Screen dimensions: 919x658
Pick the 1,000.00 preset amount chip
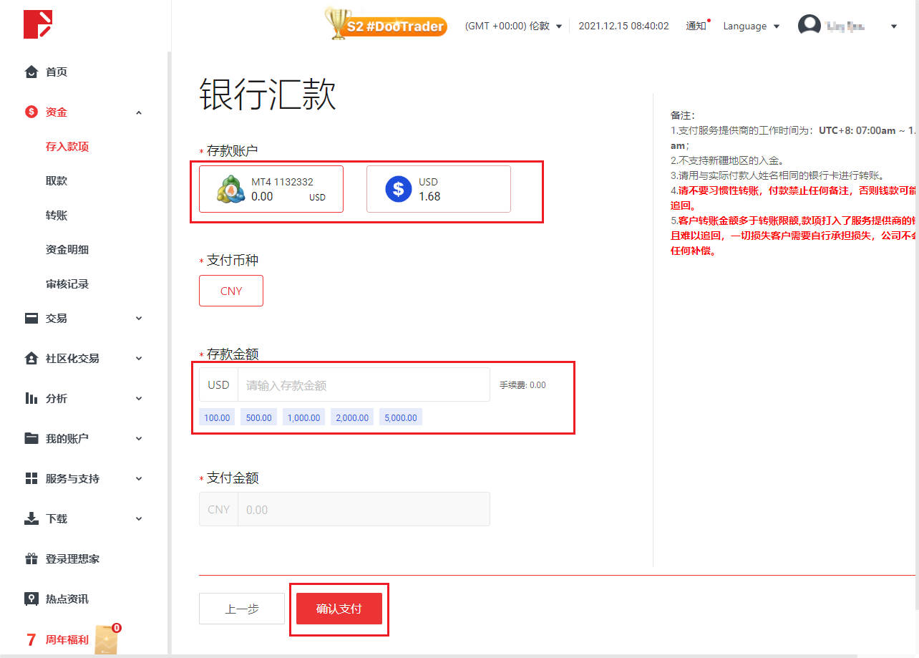pyautogui.click(x=303, y=417)
